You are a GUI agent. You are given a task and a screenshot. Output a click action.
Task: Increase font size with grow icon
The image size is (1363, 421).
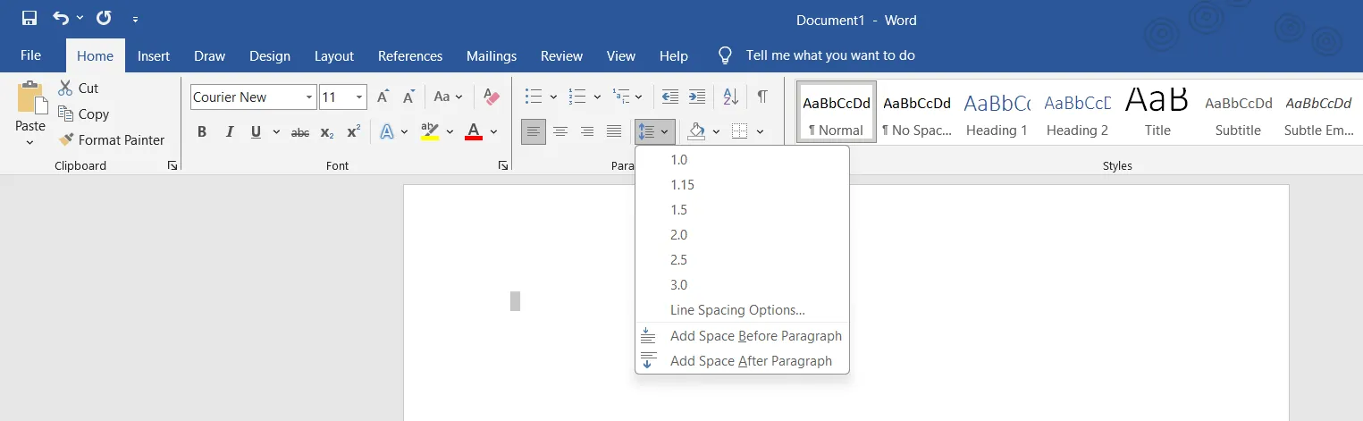point(383,97)
